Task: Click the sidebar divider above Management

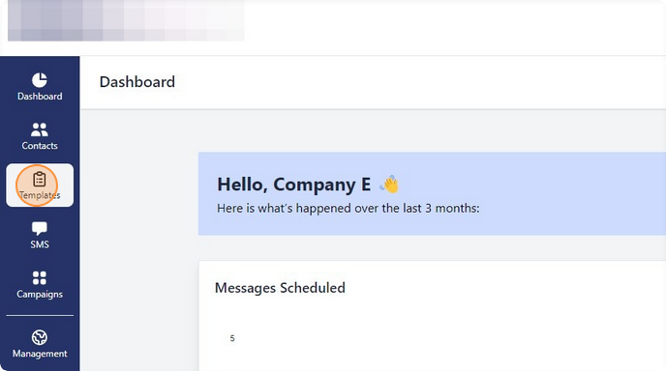Action: 40,316
